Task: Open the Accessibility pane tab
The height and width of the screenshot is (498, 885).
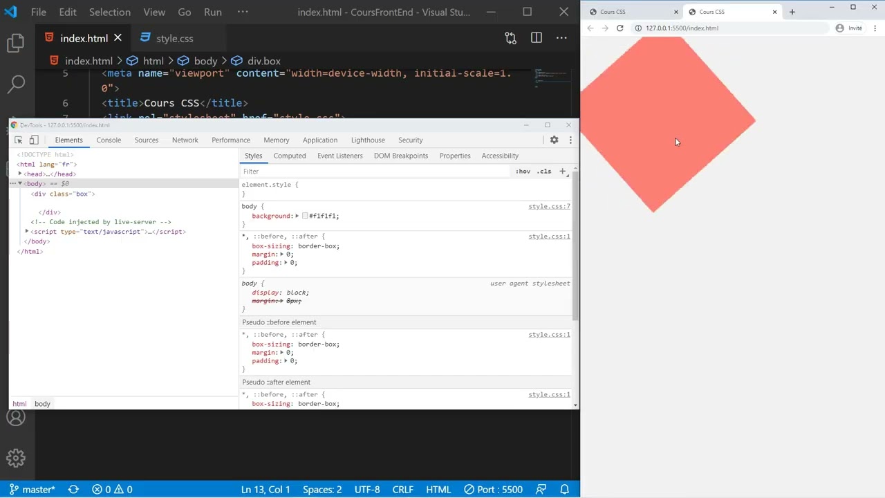Action: point(500,156)
